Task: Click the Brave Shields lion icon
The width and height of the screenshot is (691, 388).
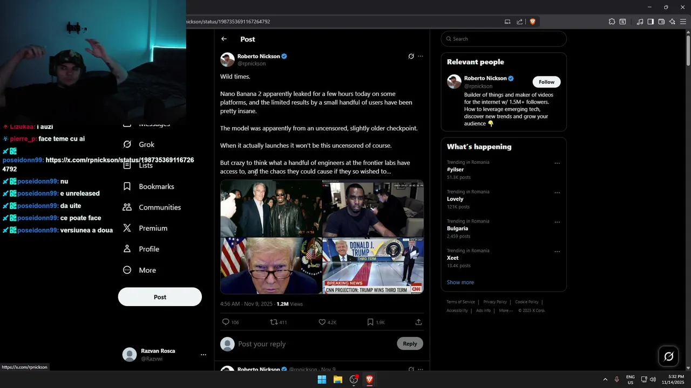Action: [x=532, y=22]
